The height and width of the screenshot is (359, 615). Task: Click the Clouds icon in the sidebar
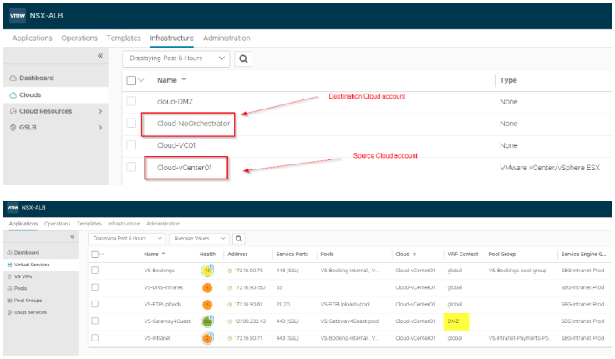coord(13,95)
